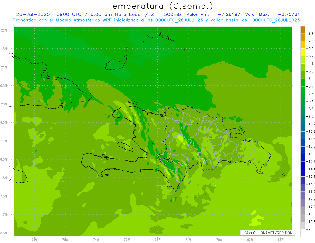Click the 'Temperatura (C,somb.)' chart title
This screenshot has height=243, width=315.
point(160,6)
